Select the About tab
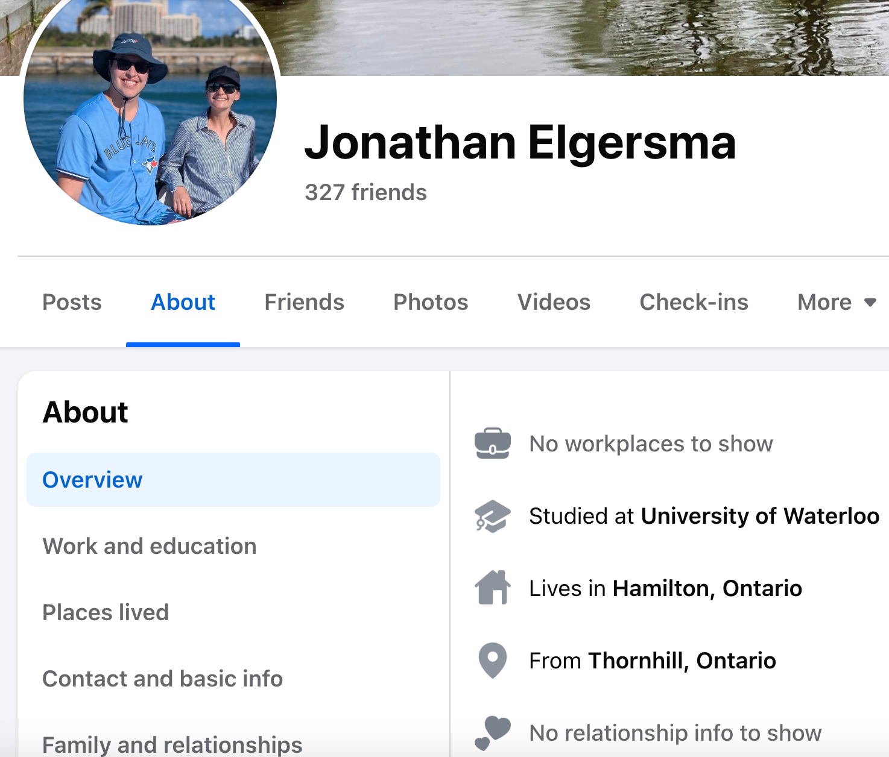This screenshot has width=889, height=757. pyautogui.click(x=183, y=302)
